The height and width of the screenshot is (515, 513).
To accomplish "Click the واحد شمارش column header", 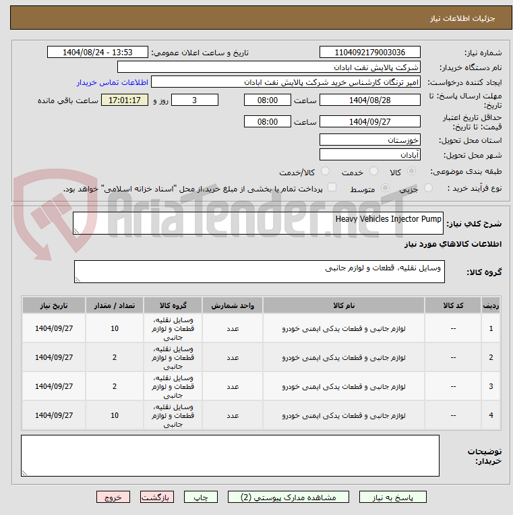I will point(233,305).
